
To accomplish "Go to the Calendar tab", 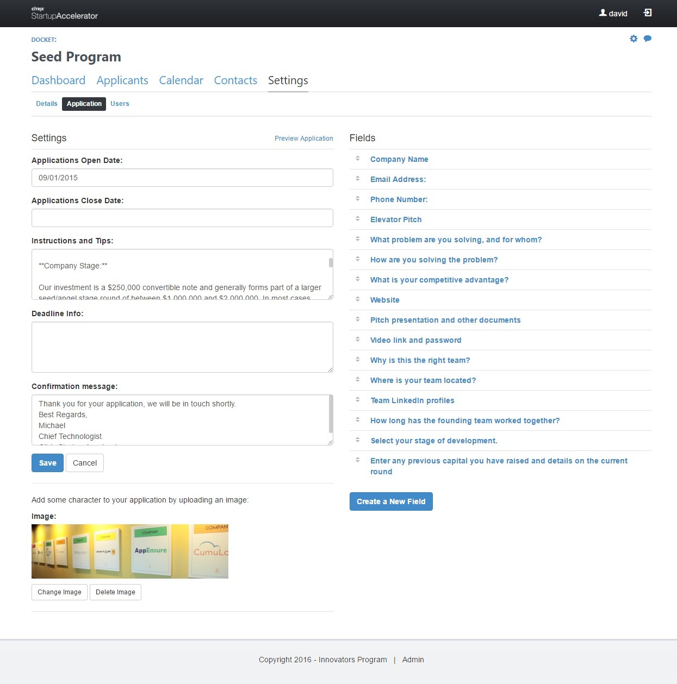I will pyautogui.click(x=181, y=80).
